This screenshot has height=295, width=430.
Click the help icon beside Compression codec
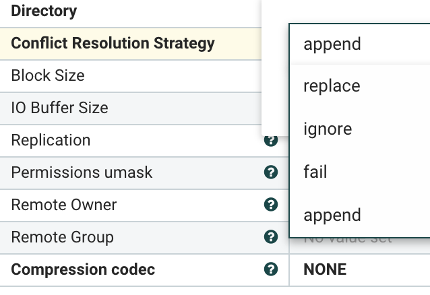271,269
